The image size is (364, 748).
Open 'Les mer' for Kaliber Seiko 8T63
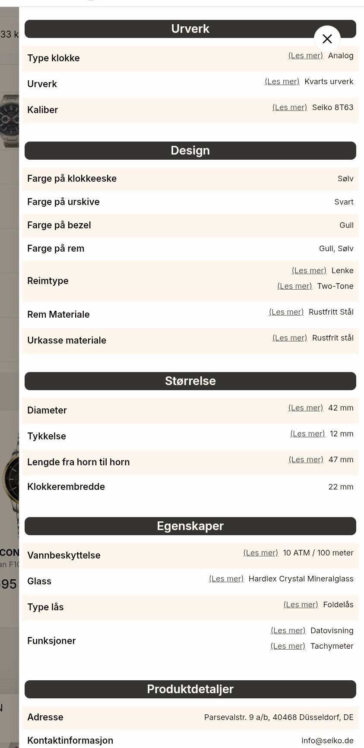coord(289,107)
